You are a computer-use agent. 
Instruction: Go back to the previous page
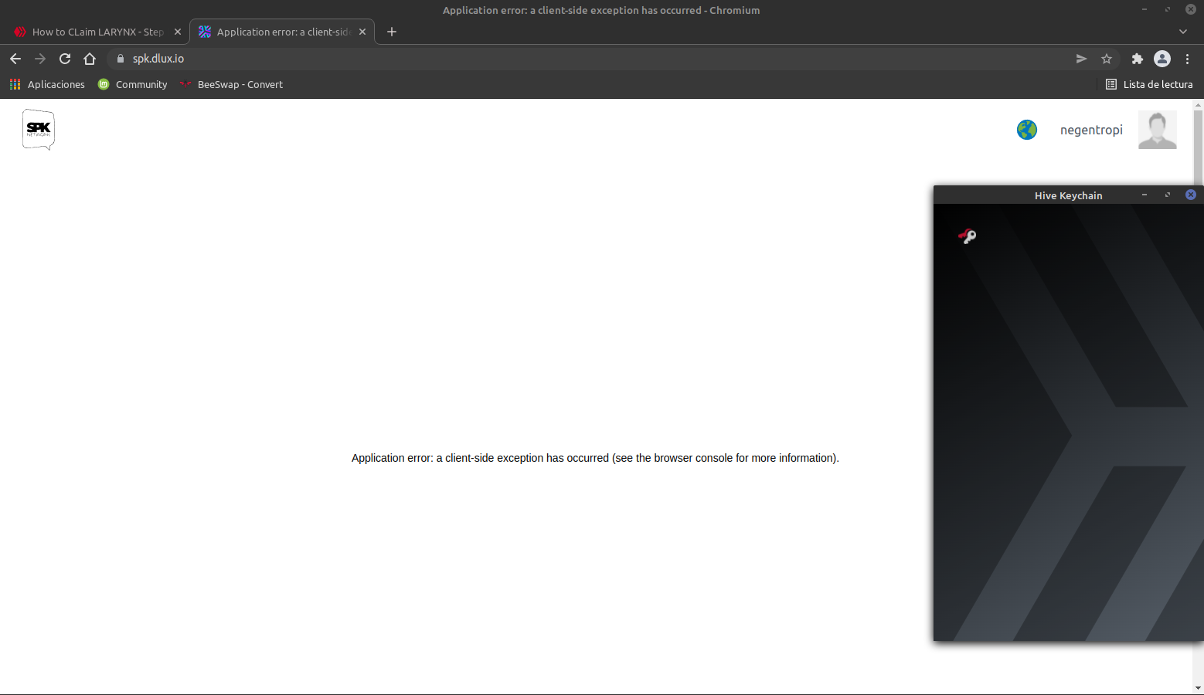pyautogui.click(x=15, y=59)
